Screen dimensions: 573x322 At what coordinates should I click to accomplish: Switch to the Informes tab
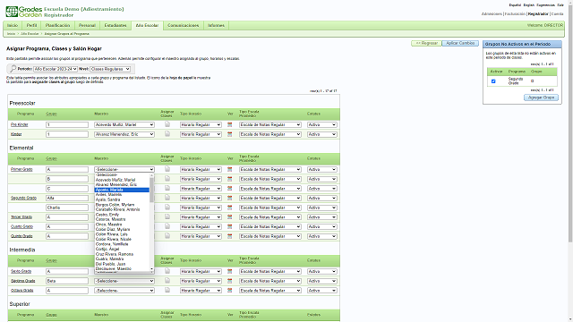(x=216, y=26)
